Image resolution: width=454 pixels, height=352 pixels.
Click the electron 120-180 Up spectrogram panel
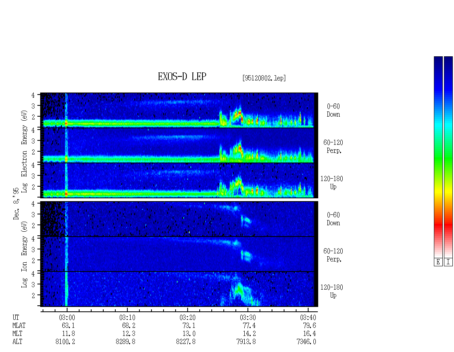(179, 180)
